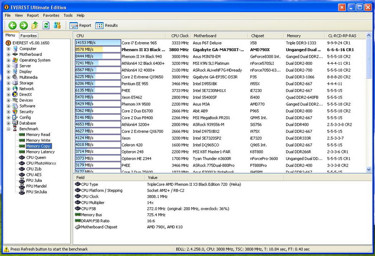Select FPU Mandel benchmark
The height and width of the screenshot is (256, 375).
tap(36, 186)
